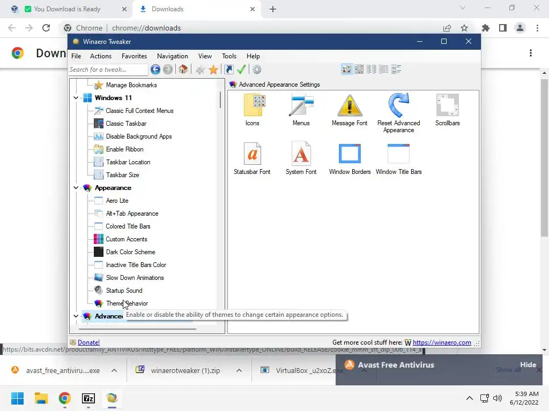Click the tree panel vertical scrollbar

click(x=220, y=100)
